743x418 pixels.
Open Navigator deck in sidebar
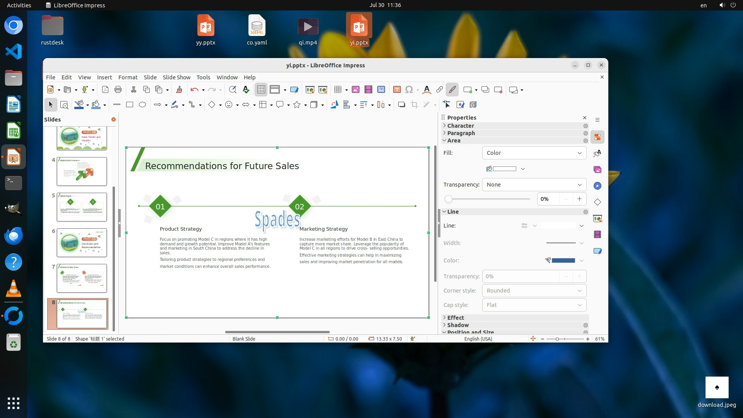[x=597, y=186]
